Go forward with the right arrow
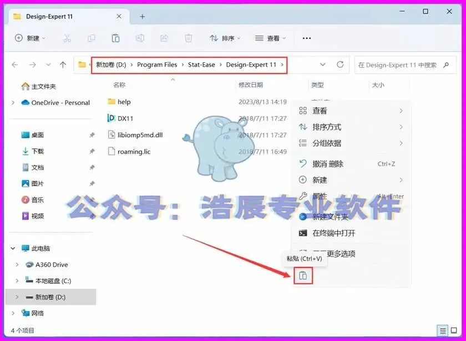The image size is (466, 341). click(33, 64)
